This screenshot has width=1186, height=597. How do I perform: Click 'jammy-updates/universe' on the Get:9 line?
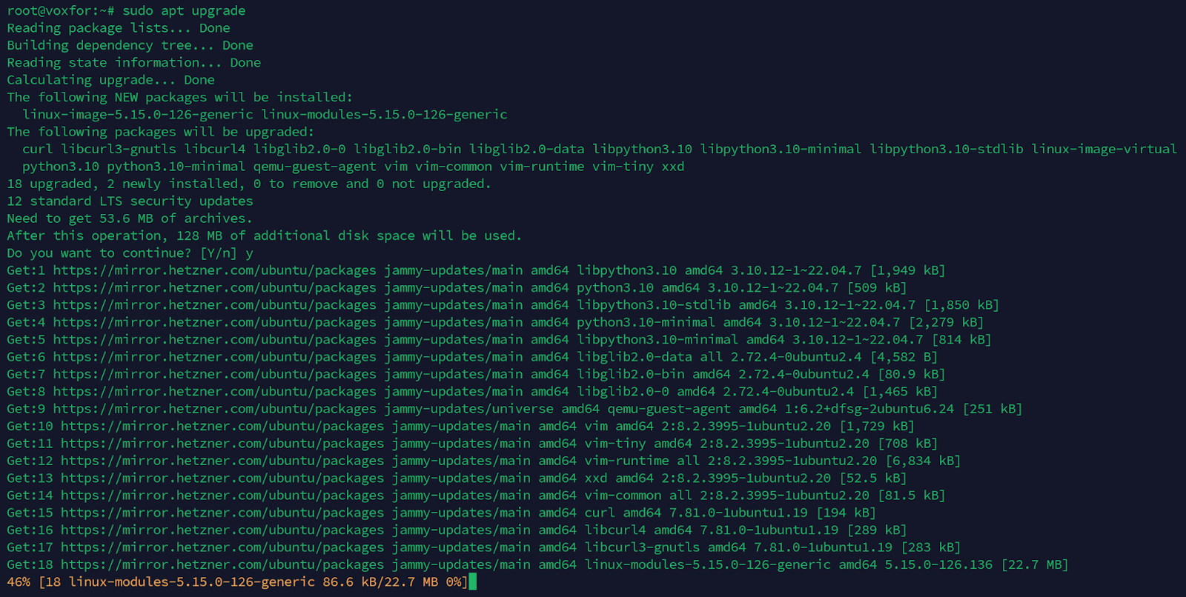coord(469,409)
